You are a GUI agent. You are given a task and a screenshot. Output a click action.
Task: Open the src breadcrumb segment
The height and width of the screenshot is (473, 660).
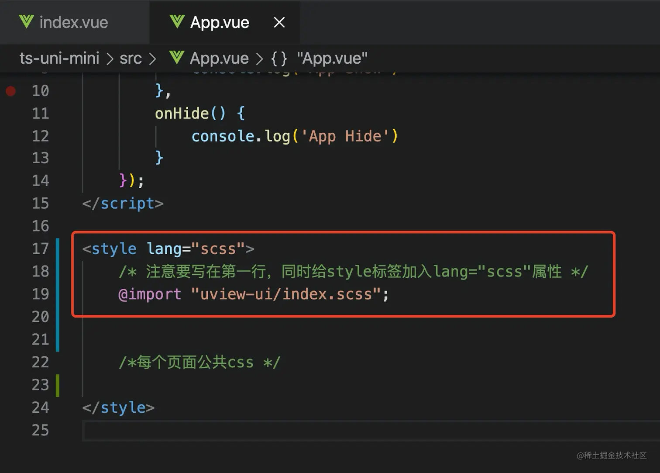(131, 58)
